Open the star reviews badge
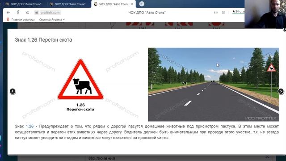 coord(238,12)
